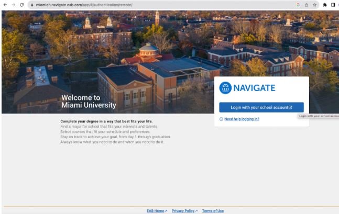Viewport: 339px width, 214px height.
Task: Toggle the browser side panel icon
Action: 333,5
